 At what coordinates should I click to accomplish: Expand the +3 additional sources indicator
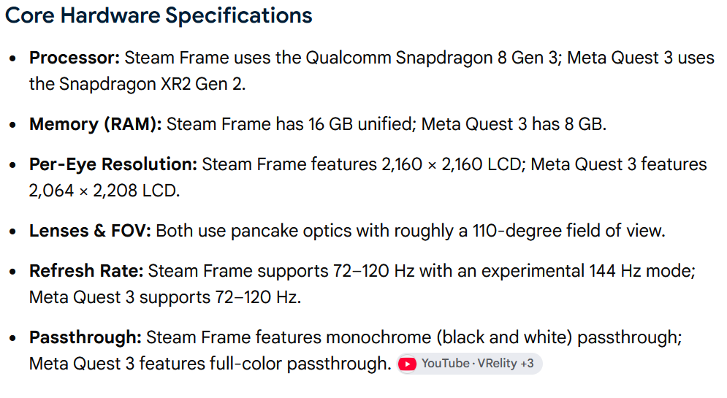tap(528, 364)
